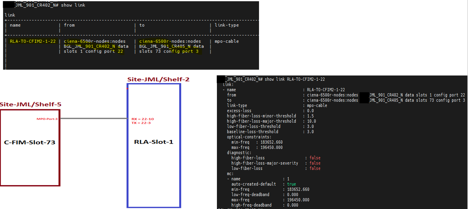The height and width of the screenshot is (209, 468).
Task: Select "BGL_JML_901_CR402_N data" in the from column
Action: [x=96, y=46]
